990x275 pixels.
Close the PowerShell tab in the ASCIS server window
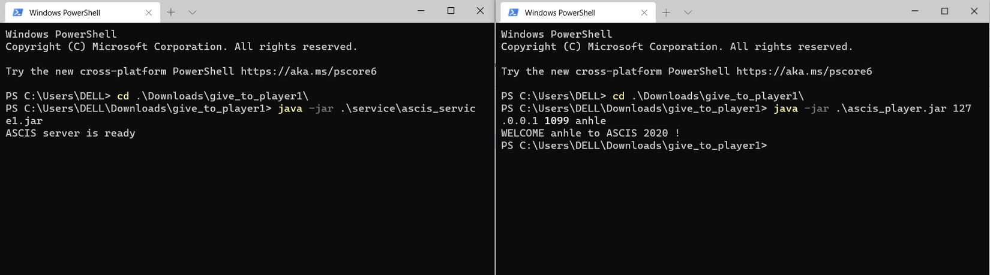coord(149,13)
